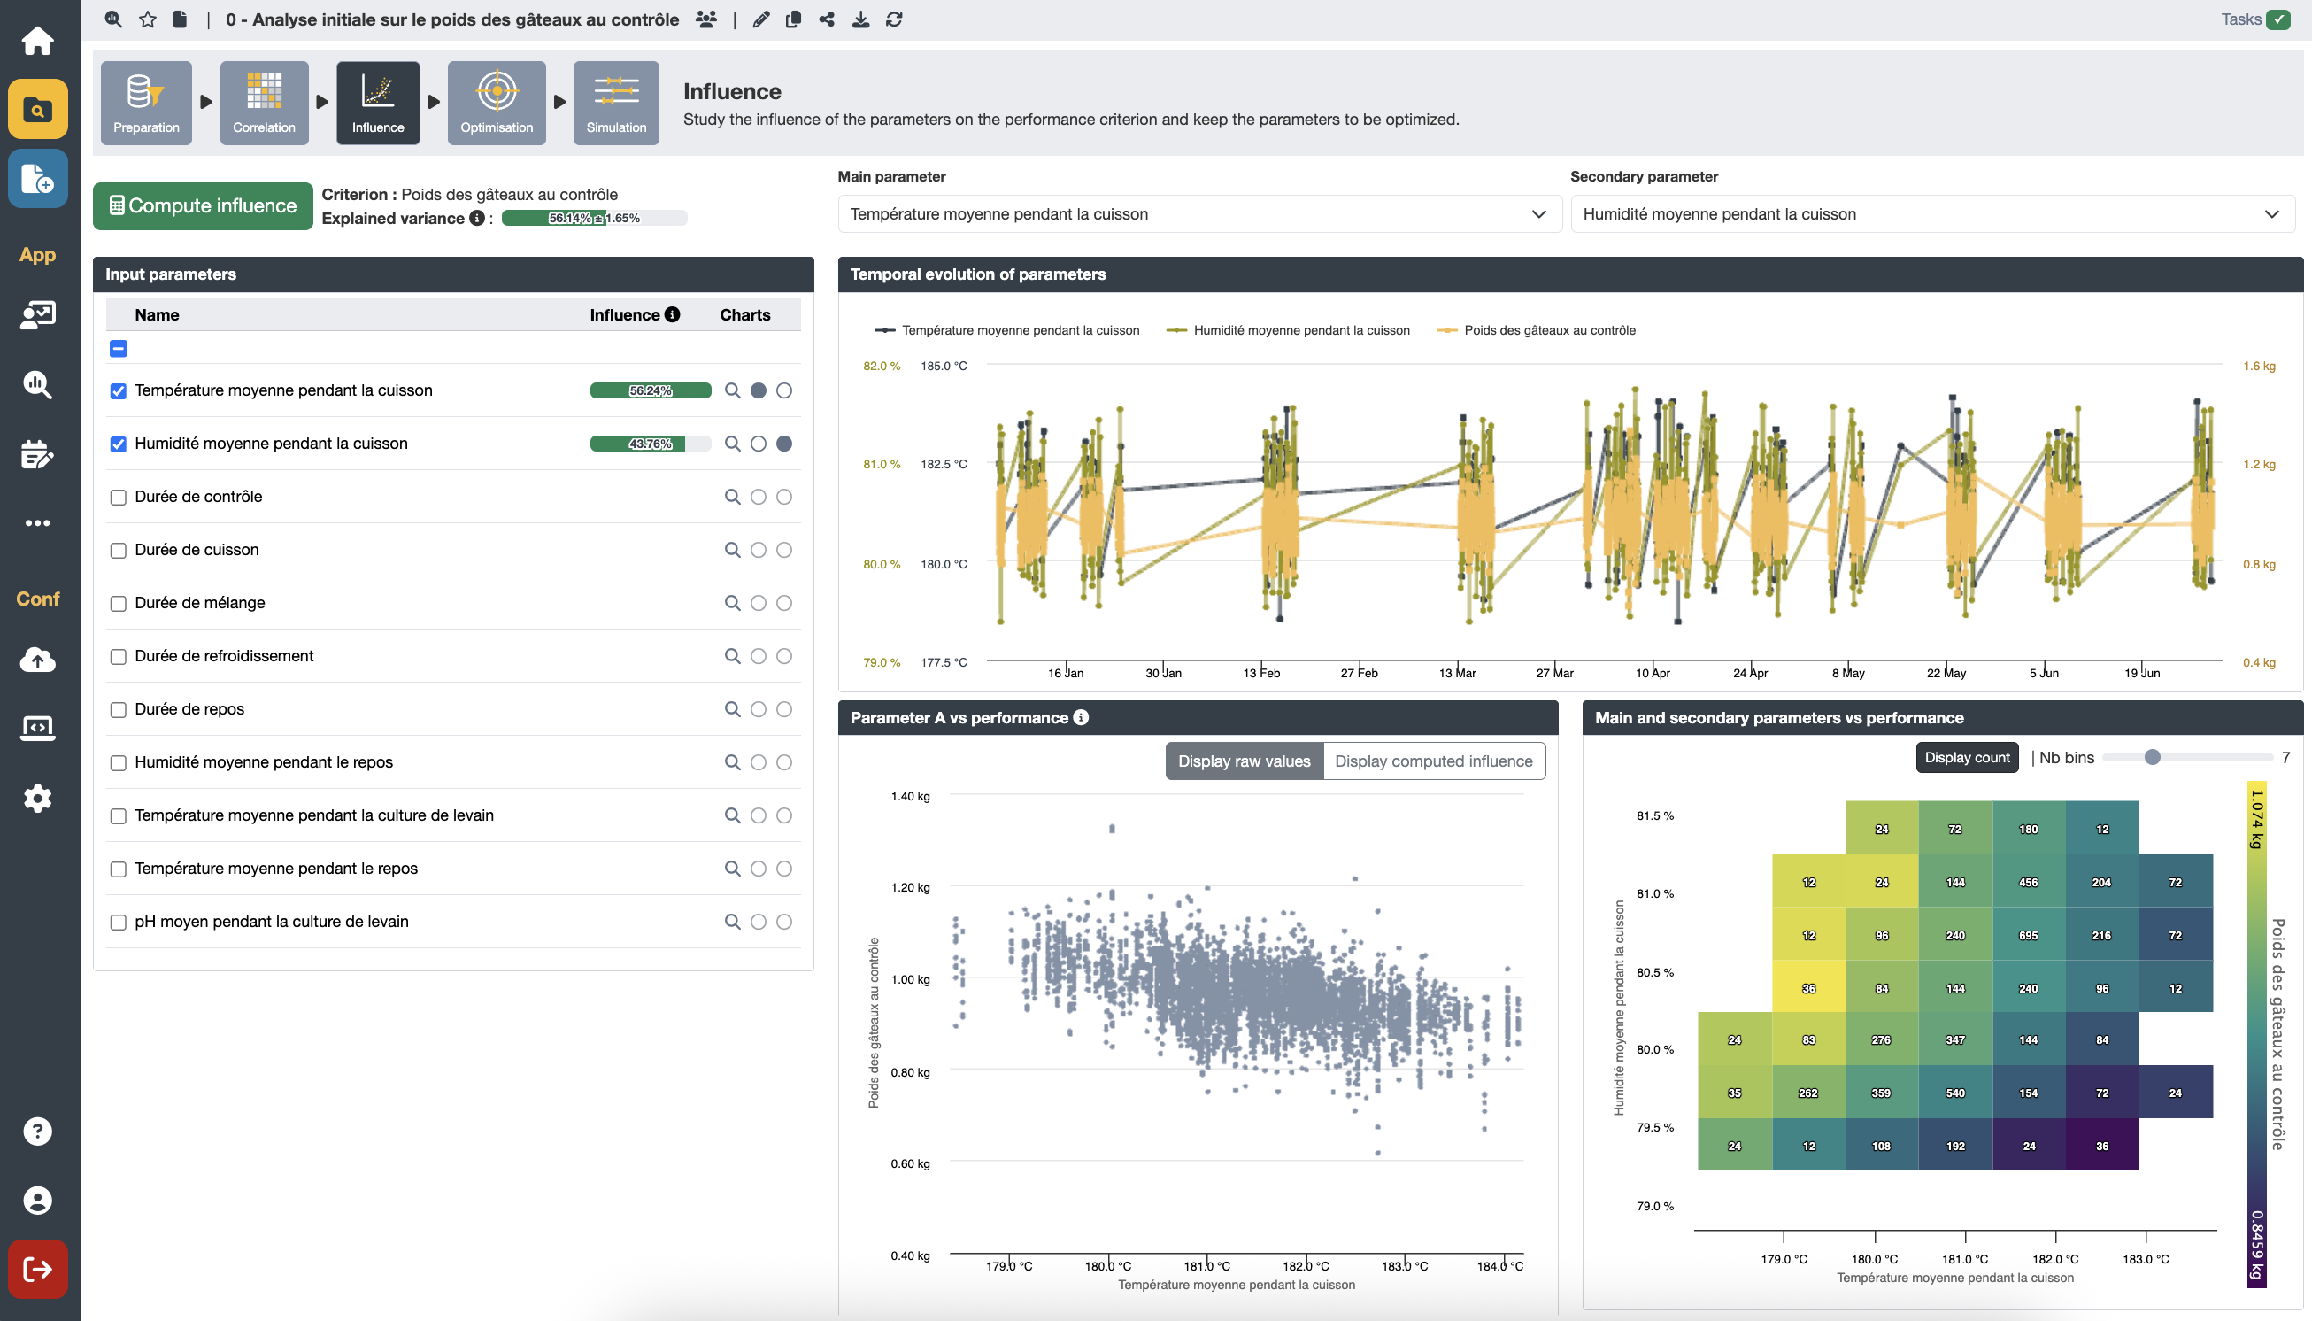Click the red logout icon
Viewport: 2312px width, 1321px height.
click(x=37, y=1270)
